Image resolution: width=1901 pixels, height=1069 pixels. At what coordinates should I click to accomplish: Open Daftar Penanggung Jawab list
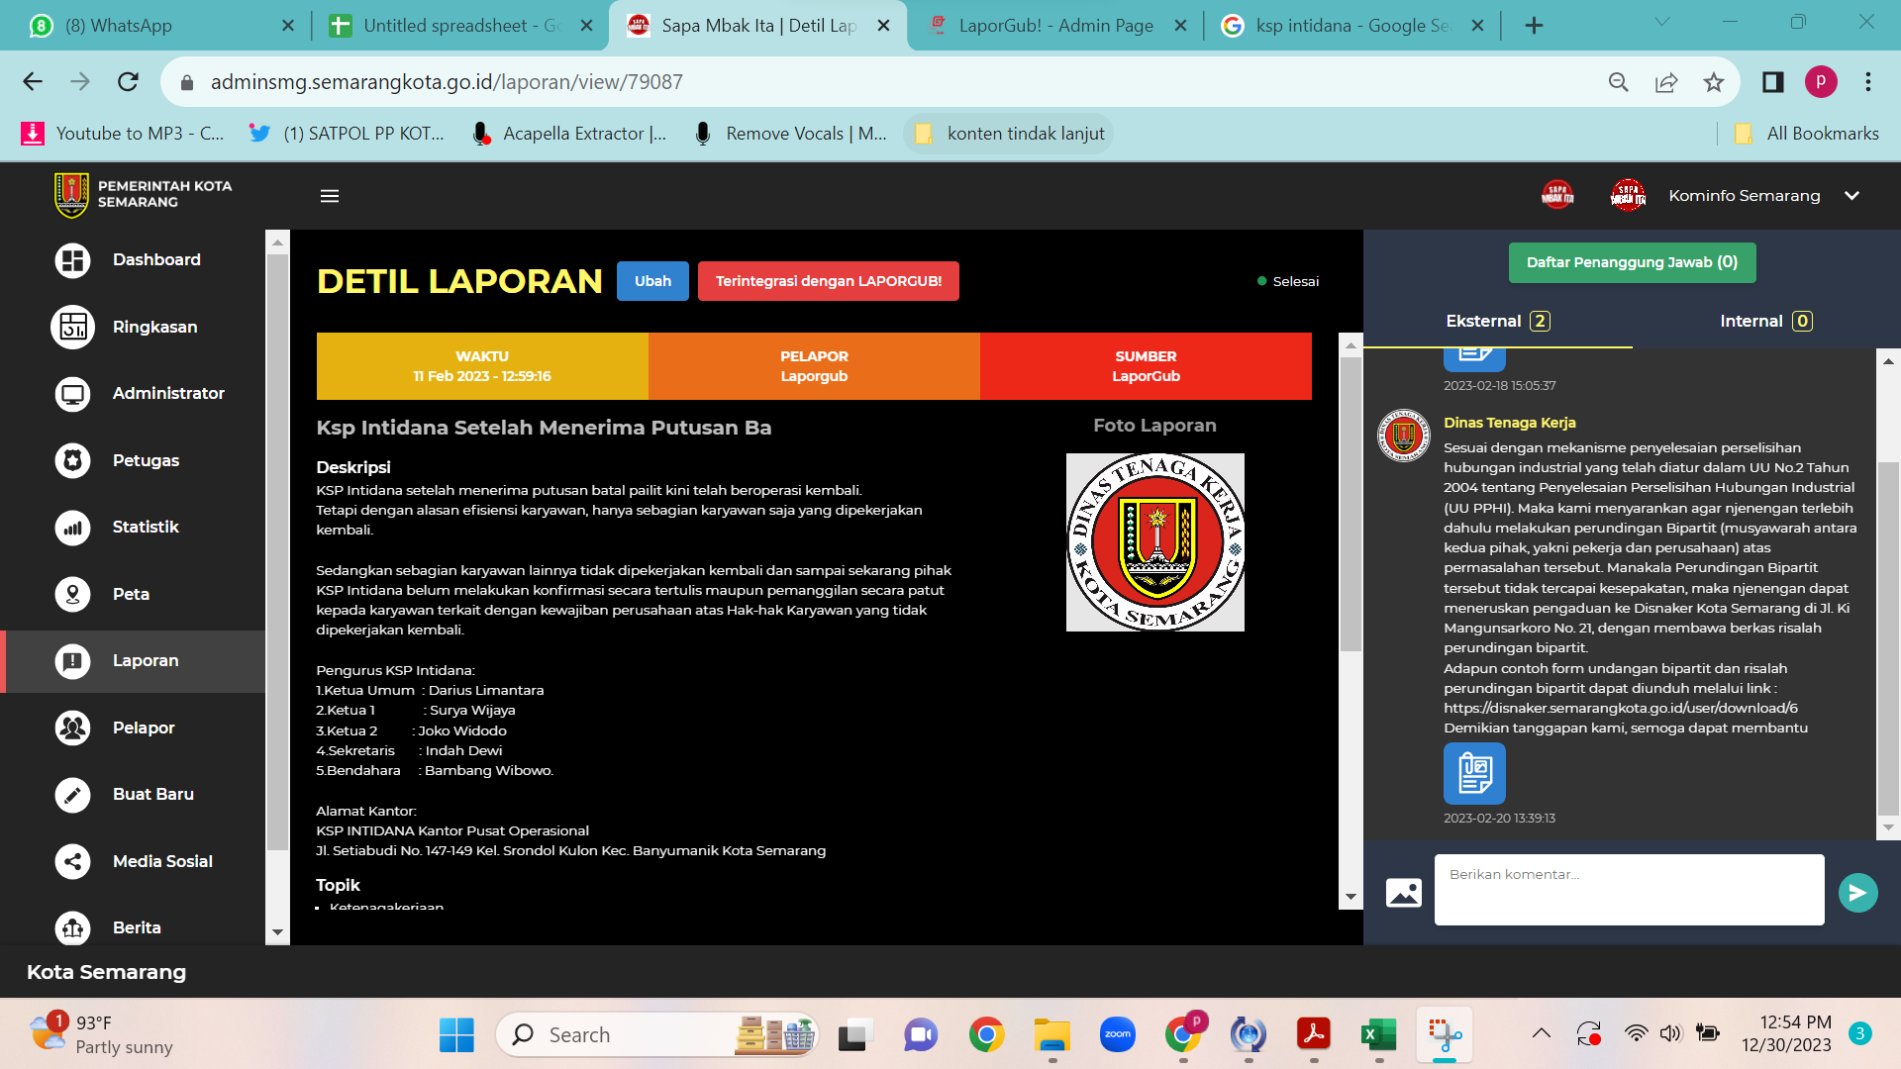[1632, 262]
